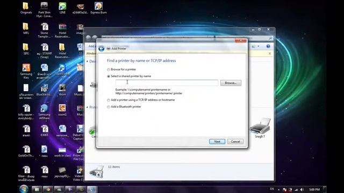
Task: Open Prism Video File Converter shortcut
Action: click(x=79, y=153)
